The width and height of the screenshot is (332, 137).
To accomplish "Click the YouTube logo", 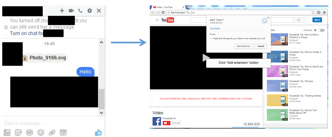I will (x=168, y=20).
